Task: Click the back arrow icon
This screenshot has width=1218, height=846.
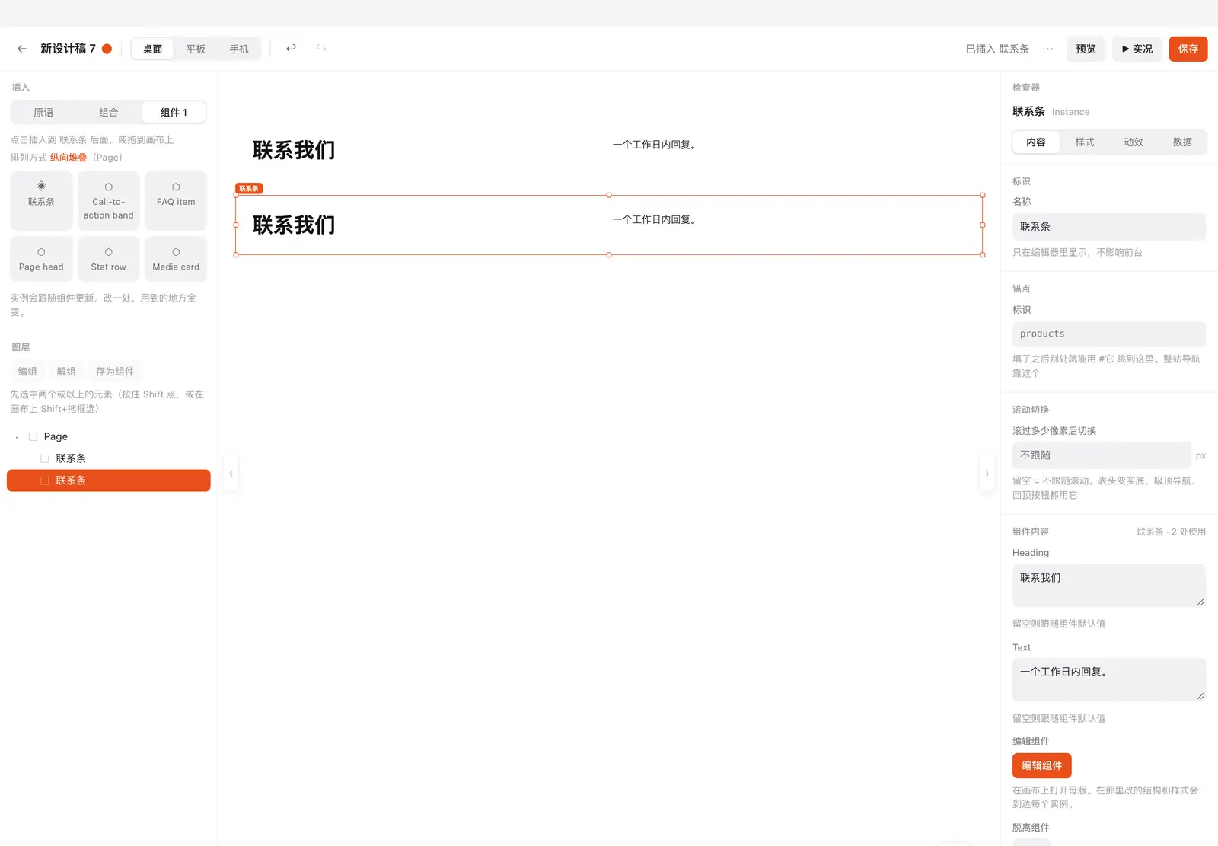Action: pyautogui.click(x=22, y=49)
